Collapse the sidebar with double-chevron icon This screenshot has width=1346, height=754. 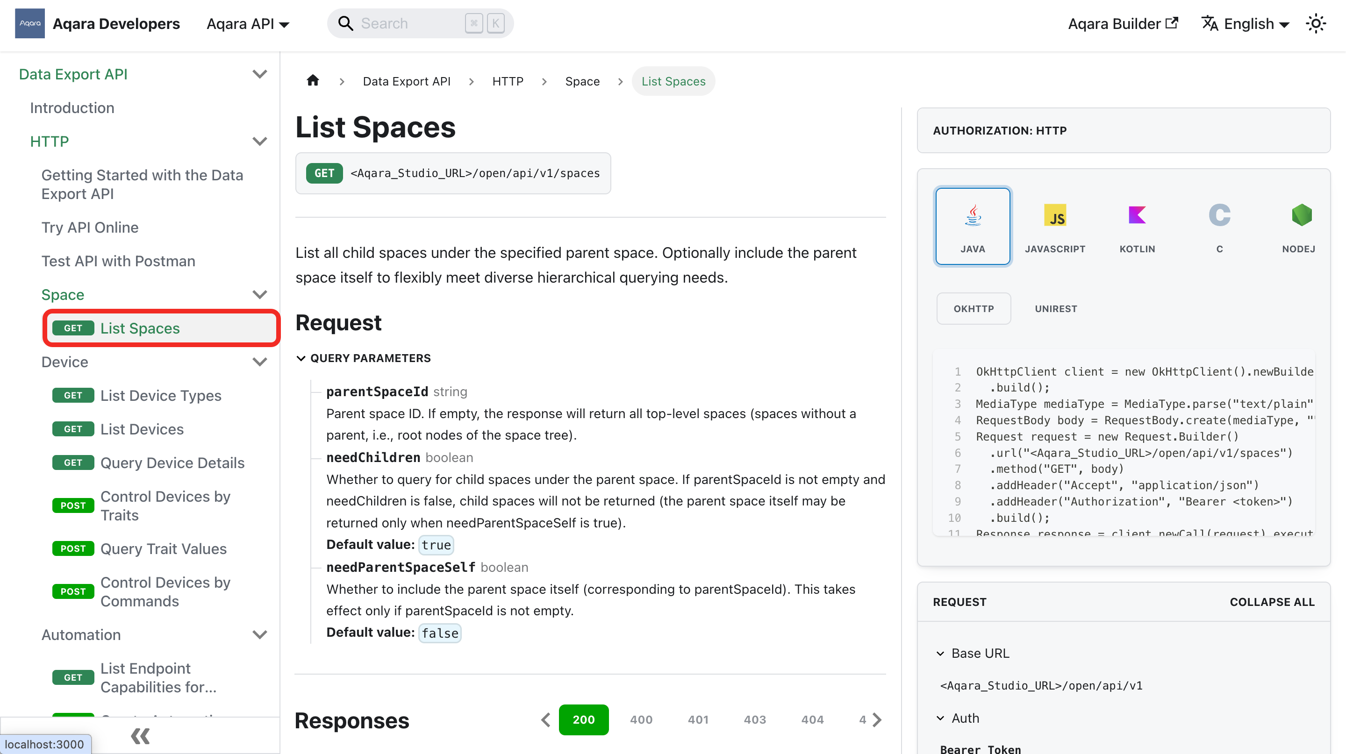[140, 736]
